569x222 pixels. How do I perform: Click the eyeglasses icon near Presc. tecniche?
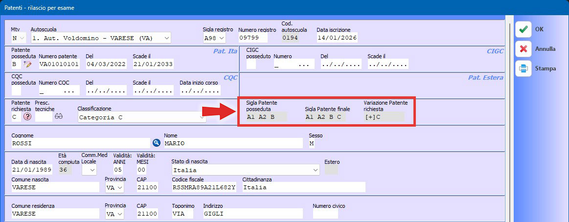coord(59,117)
